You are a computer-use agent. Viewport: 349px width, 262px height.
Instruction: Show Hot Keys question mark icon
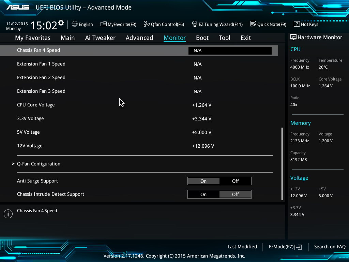[297, 24]
